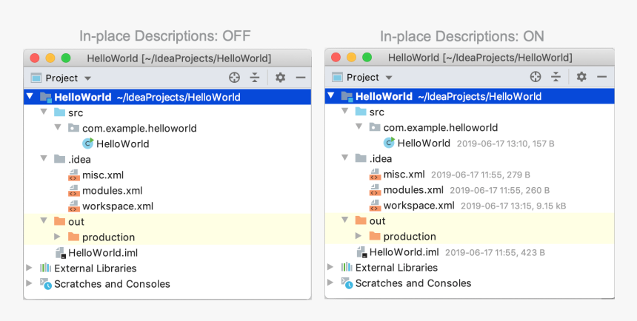
Task: Click workspace.xml file icon in right window
Action: pyautogui.click(x=375, y=206)
